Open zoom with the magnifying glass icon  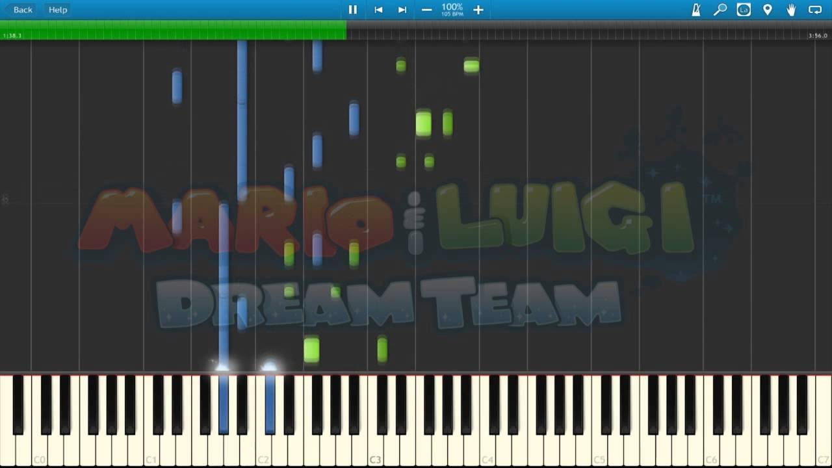click(720, 10)
